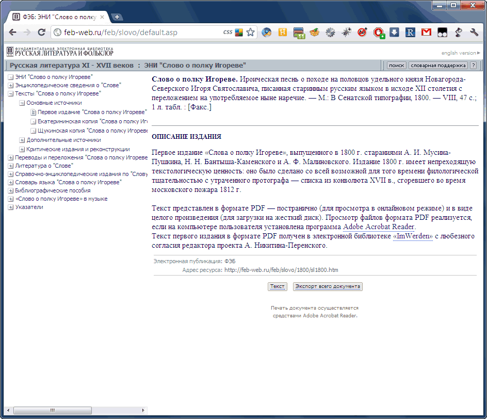The width and height of the screenshot is (487, 419).
Task: Click РУССКАЯ ЛИТЕРАТУРА И ФОЛЬКЛОР site title
Action: click(x=64, y=54)
